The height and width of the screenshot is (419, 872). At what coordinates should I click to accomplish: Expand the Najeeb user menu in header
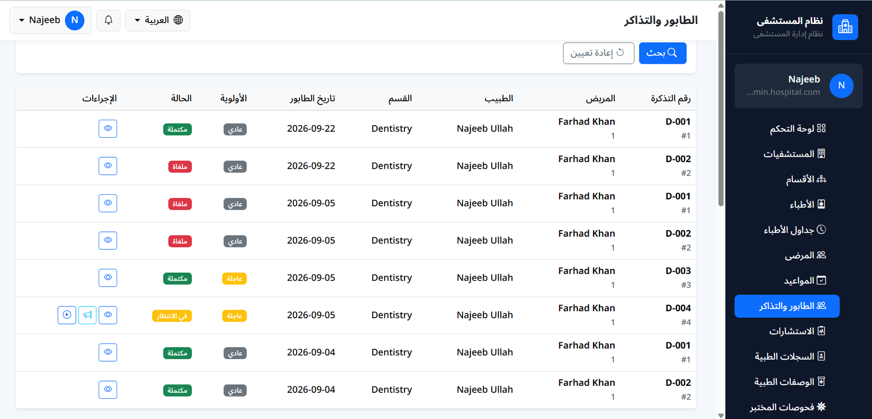[51, 20]
